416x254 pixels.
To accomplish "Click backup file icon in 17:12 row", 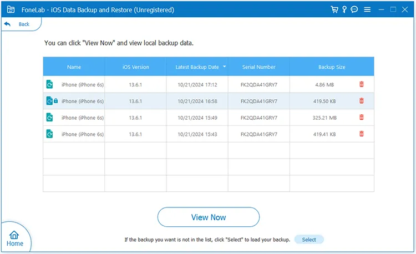I will click(49, 84).
